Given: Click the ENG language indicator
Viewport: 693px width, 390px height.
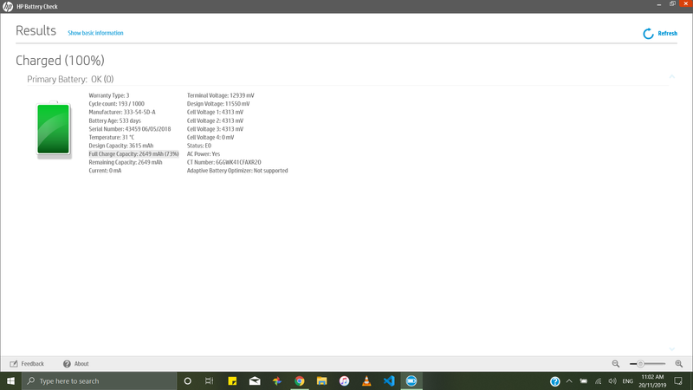Looking at the screenshot, I should coord(627,381).
